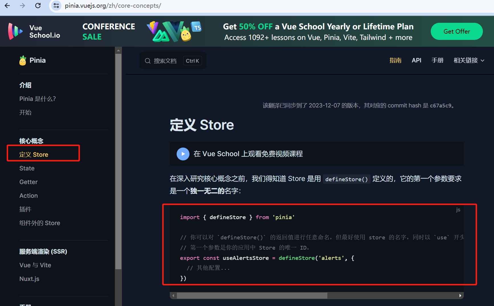Click the Get Offer button

tap(456, 31)
